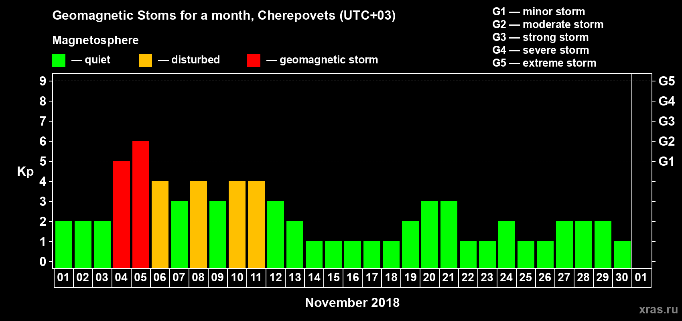This screenshot has height=321, width=682.
Task: Click the orange bar for day 06
Action: tap(160, 224)
